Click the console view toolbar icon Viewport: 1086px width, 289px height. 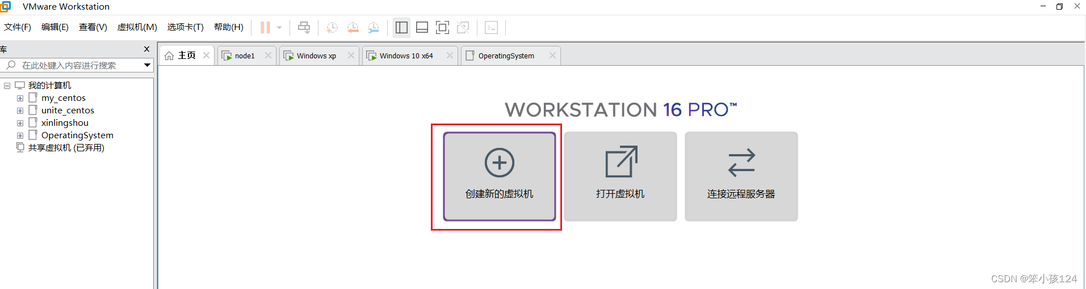pos(492,27)
